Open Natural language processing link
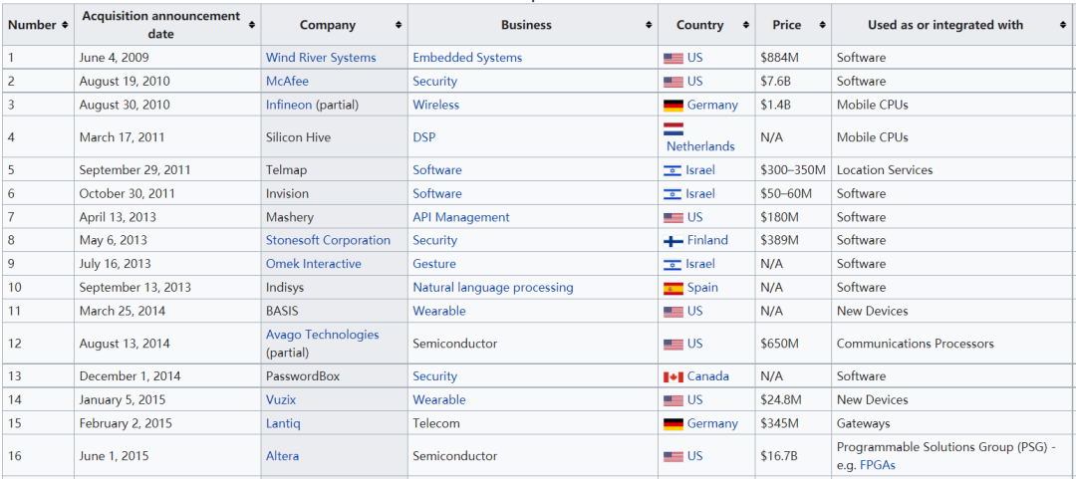The width and height of the screenshot is (1076, 479). pyautogui.click(x=493, y=288)
